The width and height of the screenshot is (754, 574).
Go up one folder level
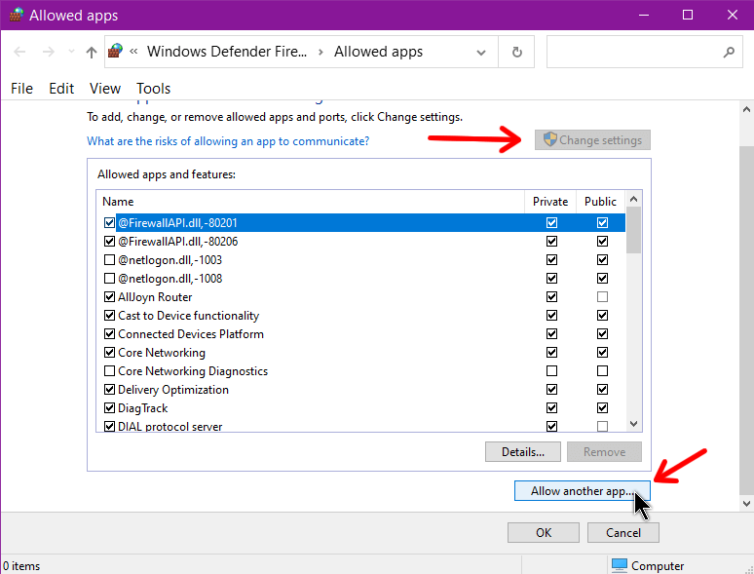[92, 52]
